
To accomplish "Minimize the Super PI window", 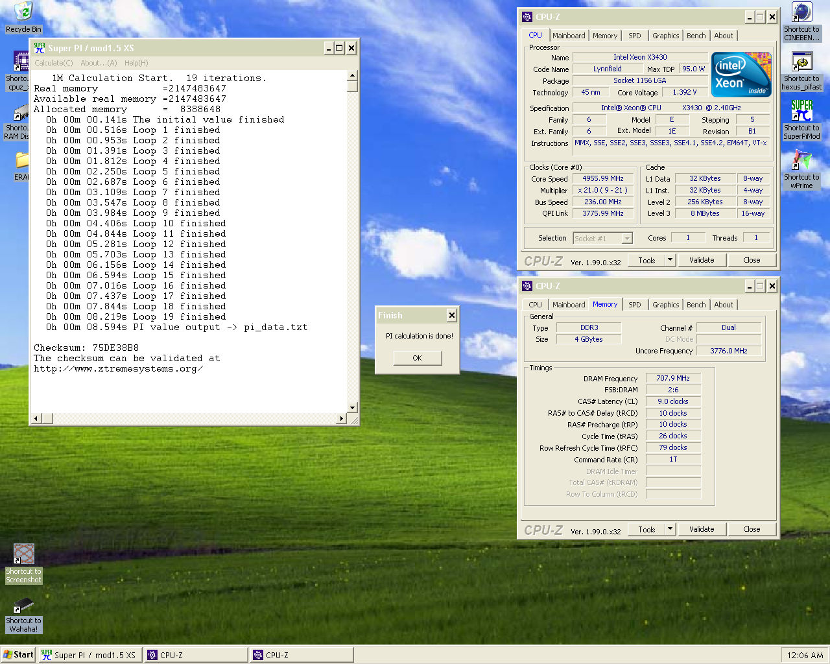I will click(329, 48).
